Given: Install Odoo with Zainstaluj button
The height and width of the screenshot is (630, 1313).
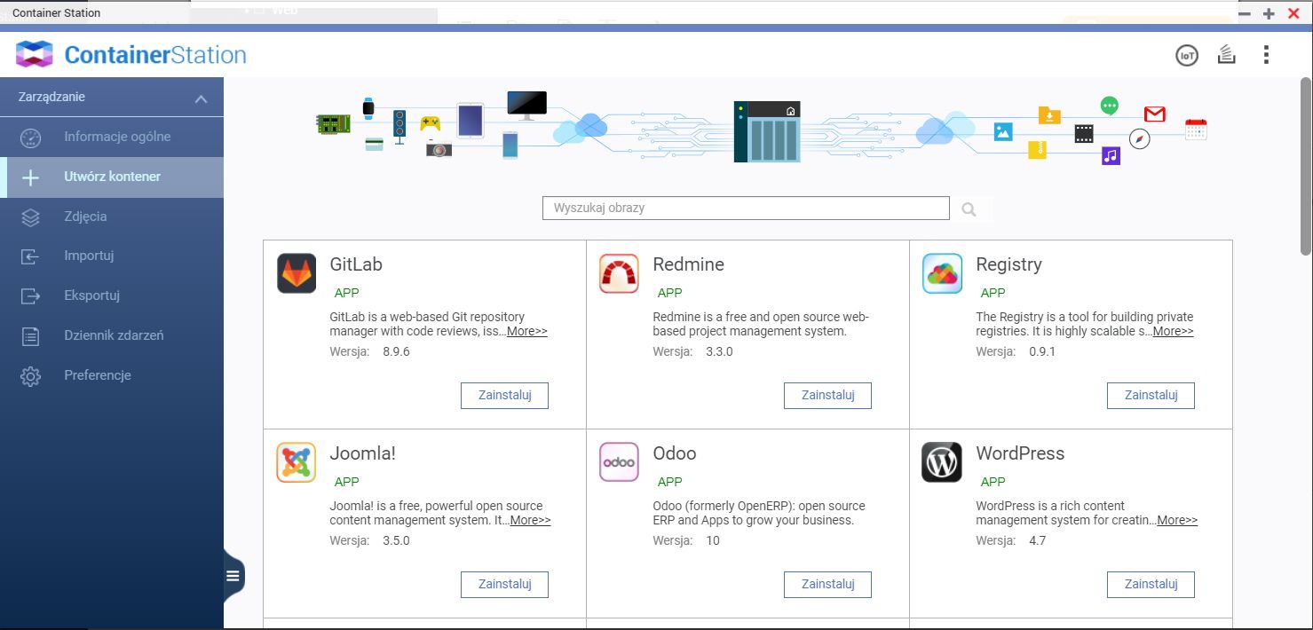Looking at the screenshot, I should coord(827,585).
